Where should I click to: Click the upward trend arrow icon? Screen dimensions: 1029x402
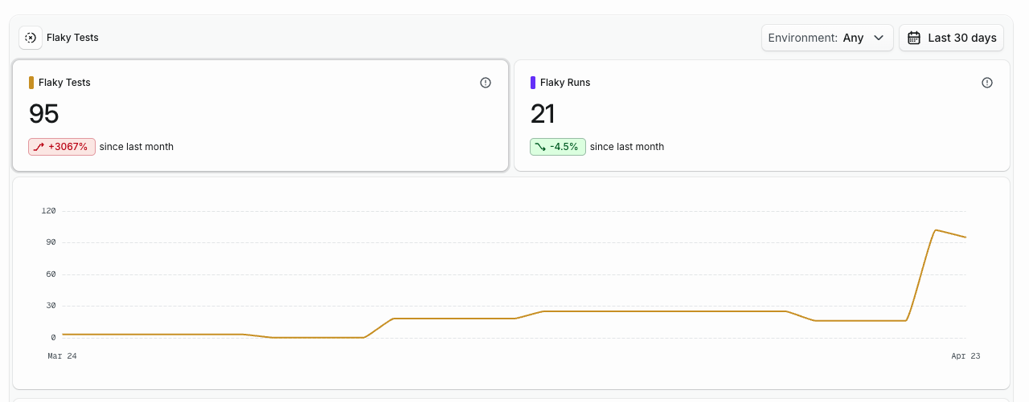(x=39, y=147)
